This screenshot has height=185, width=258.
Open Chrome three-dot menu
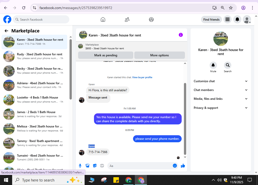click(252, 8)
